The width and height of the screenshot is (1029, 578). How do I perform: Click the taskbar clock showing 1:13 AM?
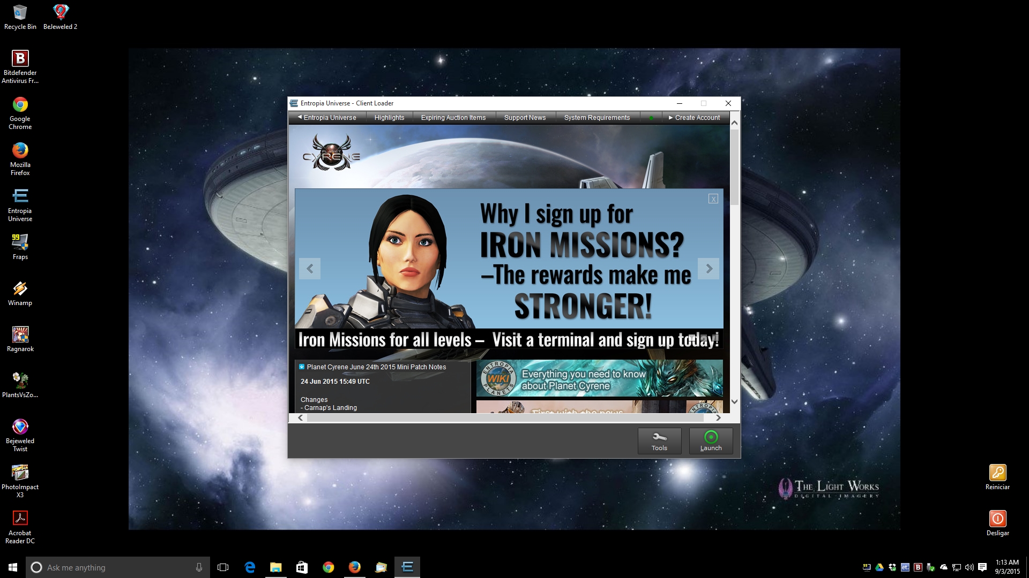coord(1007,567)
